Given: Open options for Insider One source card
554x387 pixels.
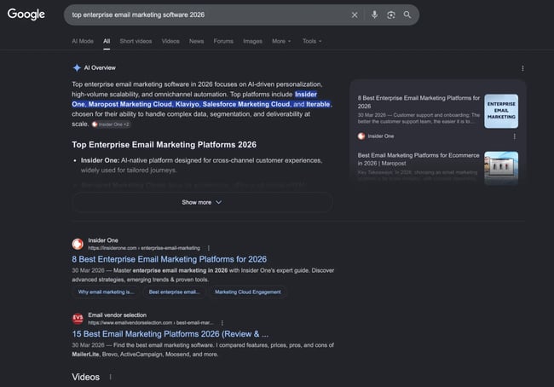Looking at the screenshot, I should [x=515, y=136].
